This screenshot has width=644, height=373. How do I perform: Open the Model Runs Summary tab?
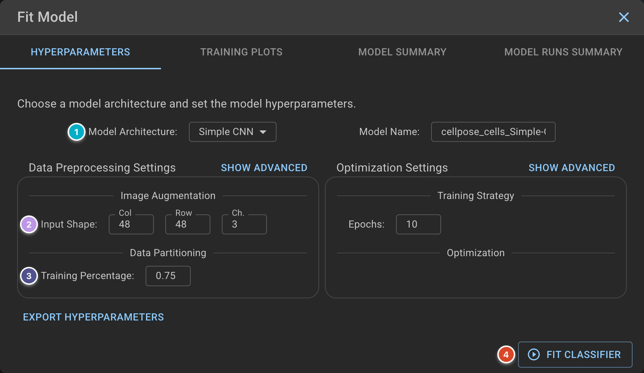click(563, 52)
